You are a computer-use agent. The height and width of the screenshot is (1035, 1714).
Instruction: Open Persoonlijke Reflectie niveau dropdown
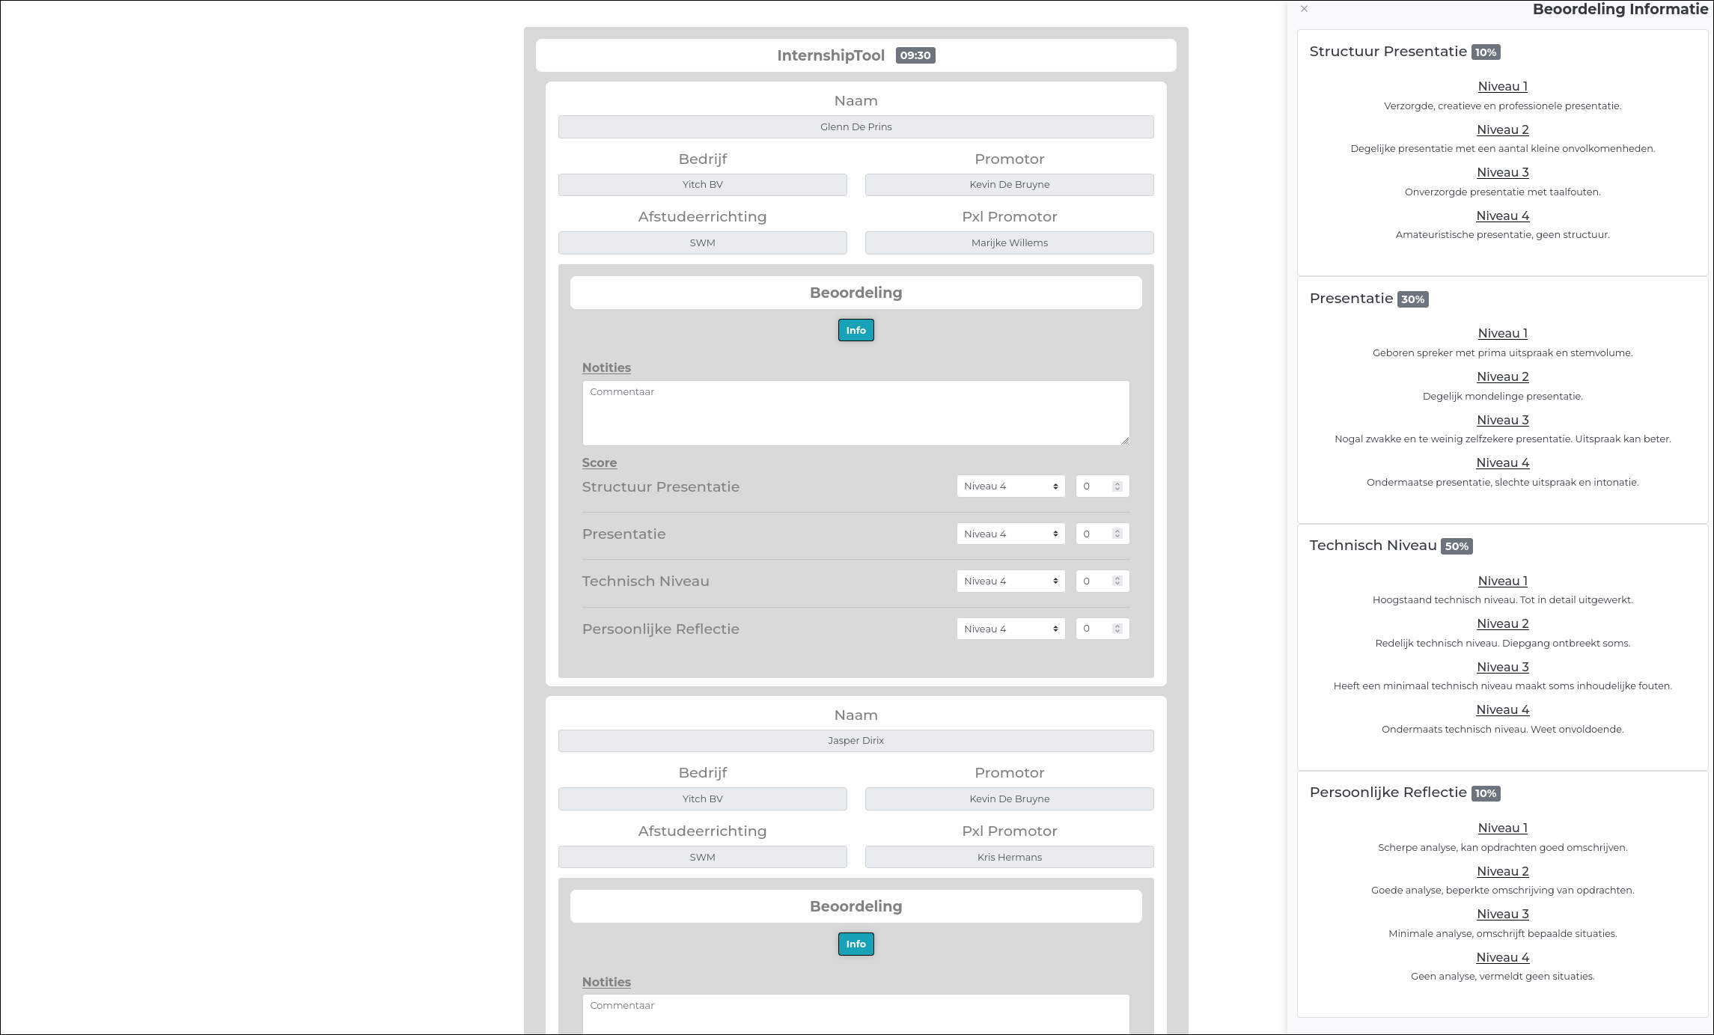1010,629
